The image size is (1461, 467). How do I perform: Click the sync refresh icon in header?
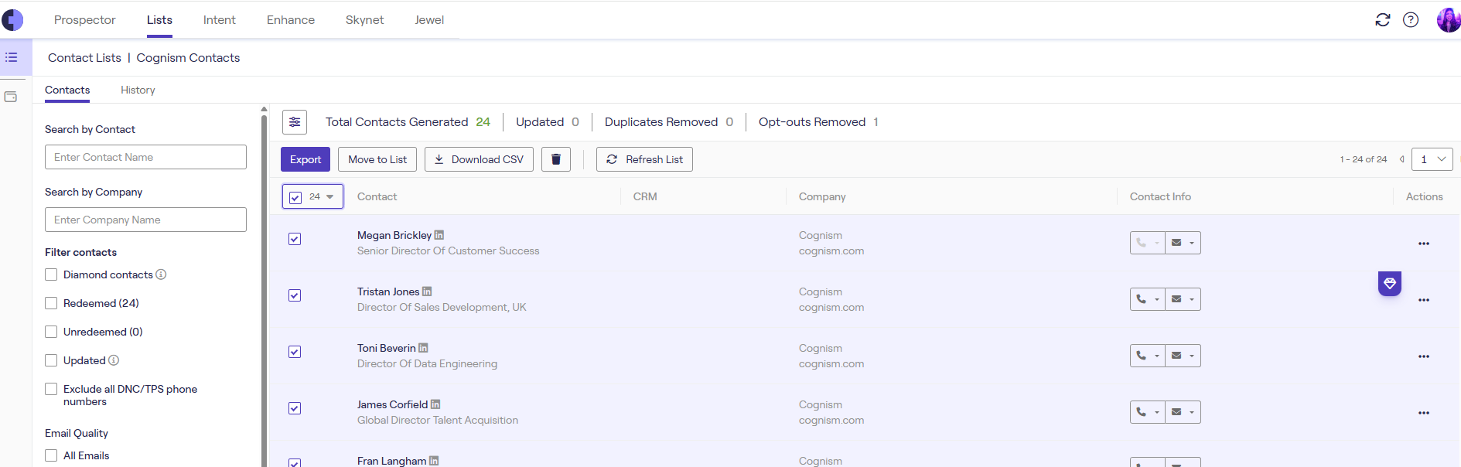click(1383, 20)
